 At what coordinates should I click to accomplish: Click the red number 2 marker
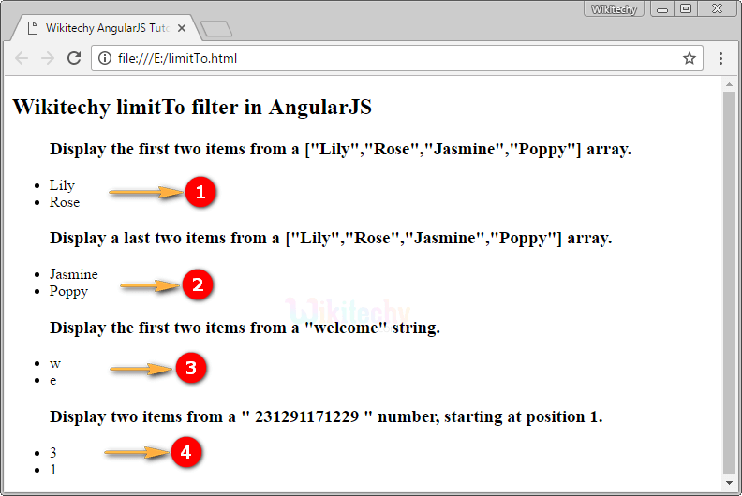tap(198, 284)
